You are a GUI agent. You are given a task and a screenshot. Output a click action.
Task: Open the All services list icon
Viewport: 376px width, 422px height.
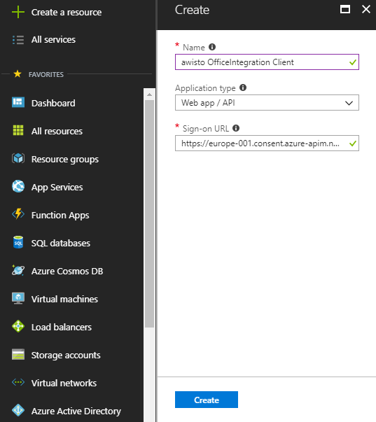coord(18,40)
